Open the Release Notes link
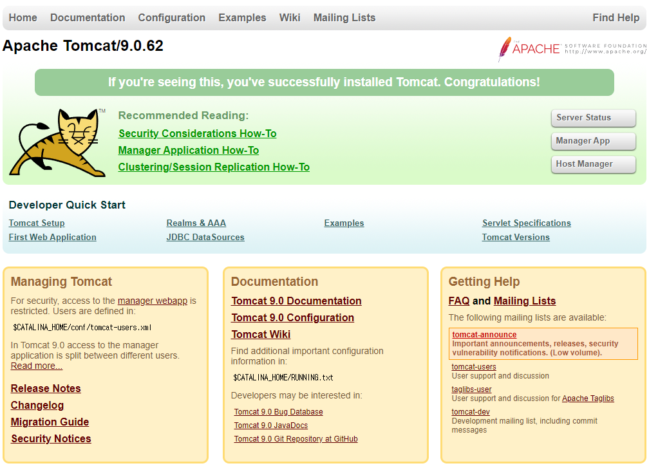 (46, 389)
